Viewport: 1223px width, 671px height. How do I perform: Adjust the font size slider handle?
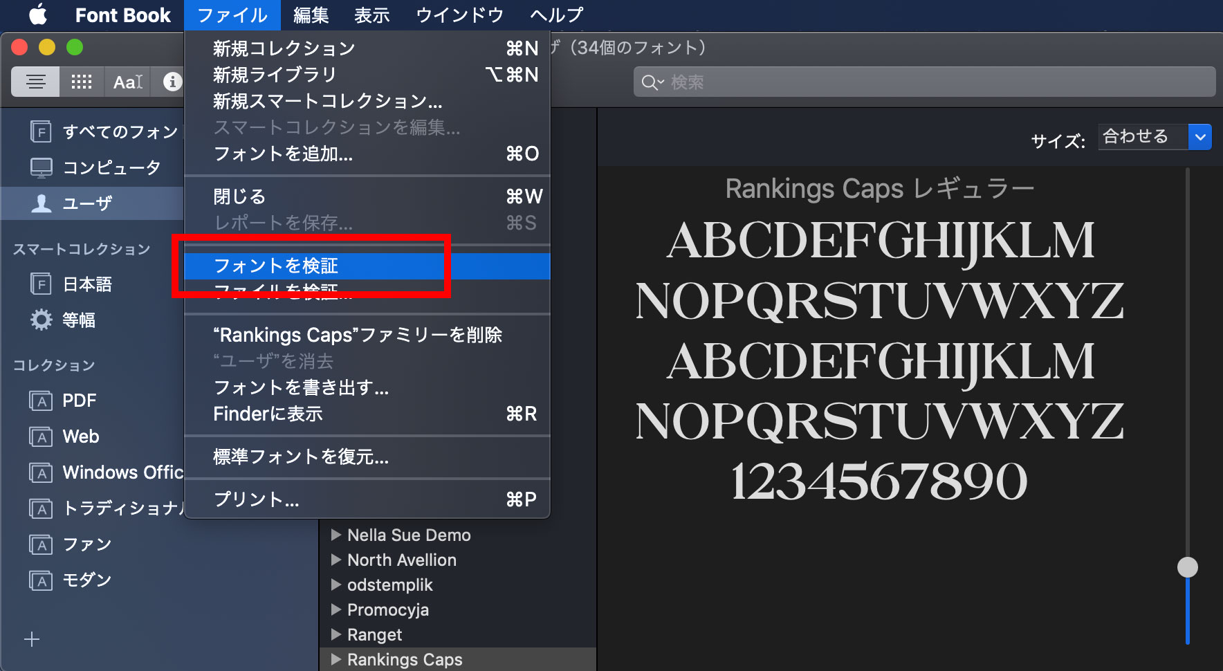click(1187, 567)
